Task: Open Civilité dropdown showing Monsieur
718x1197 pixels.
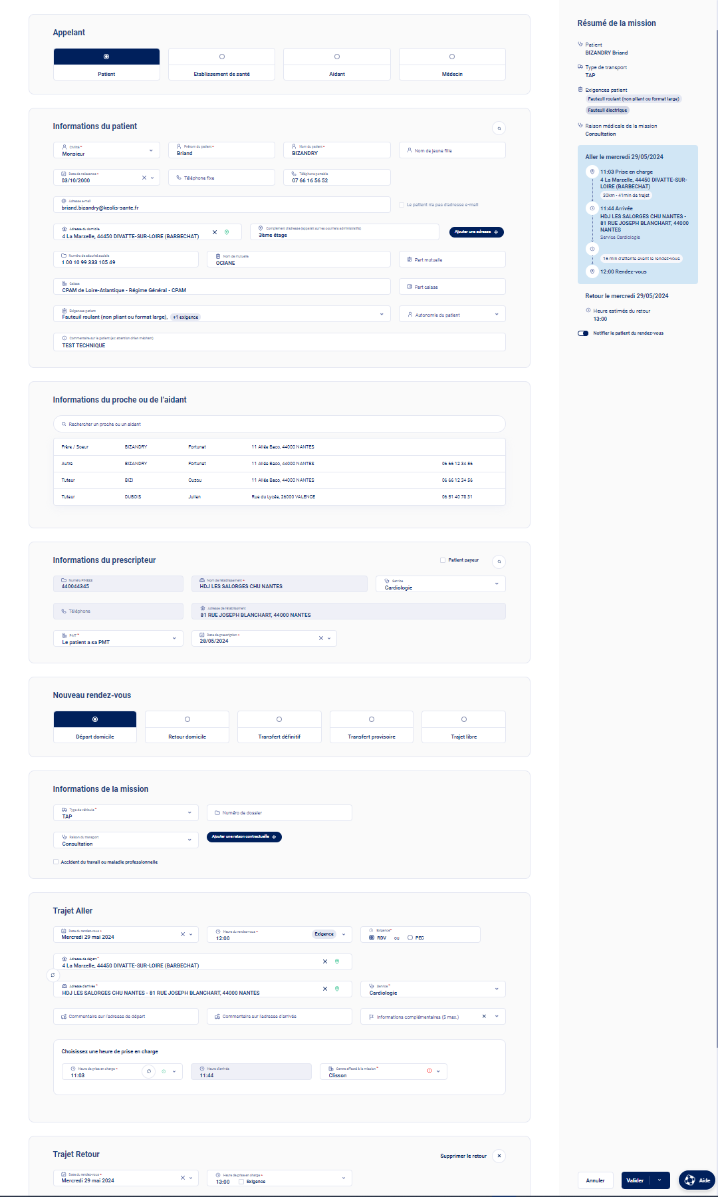Action: coord(106,150)
